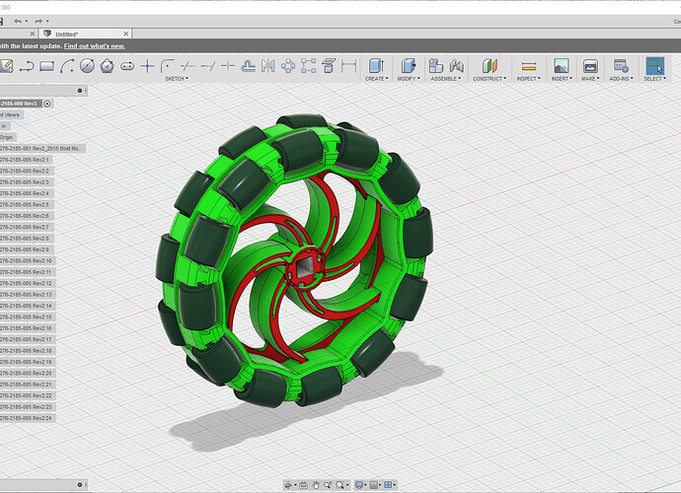Pick the Slot sketch tool
The height and width of the screenshot is (493, 681).
(x=127, y=66)
